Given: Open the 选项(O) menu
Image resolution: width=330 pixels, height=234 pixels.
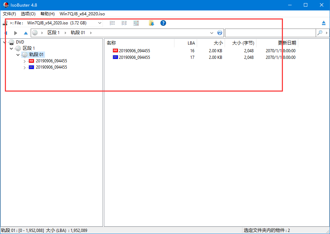Looking at the screenshot, I should point(28,14).
